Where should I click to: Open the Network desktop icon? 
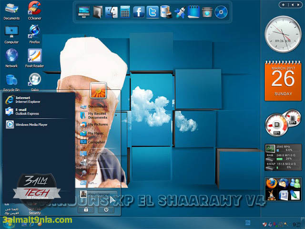pyautogui.click(x=11, y=58)
